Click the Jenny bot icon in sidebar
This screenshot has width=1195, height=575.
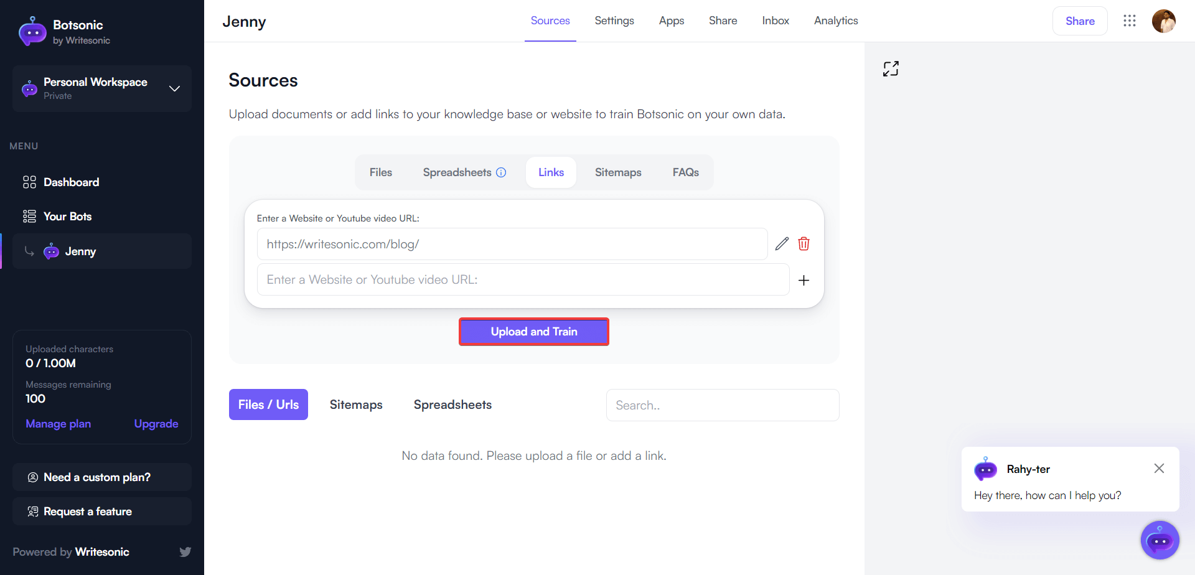click(x=50, y=251)
